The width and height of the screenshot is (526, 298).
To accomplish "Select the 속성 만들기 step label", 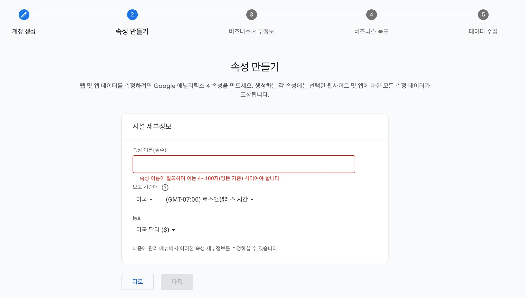I will coord(132,31).
